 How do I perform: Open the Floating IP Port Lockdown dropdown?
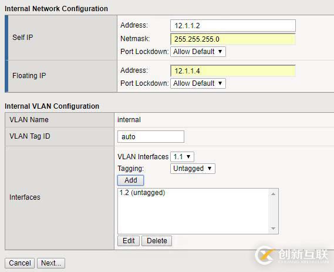click(x=198, y=83)
